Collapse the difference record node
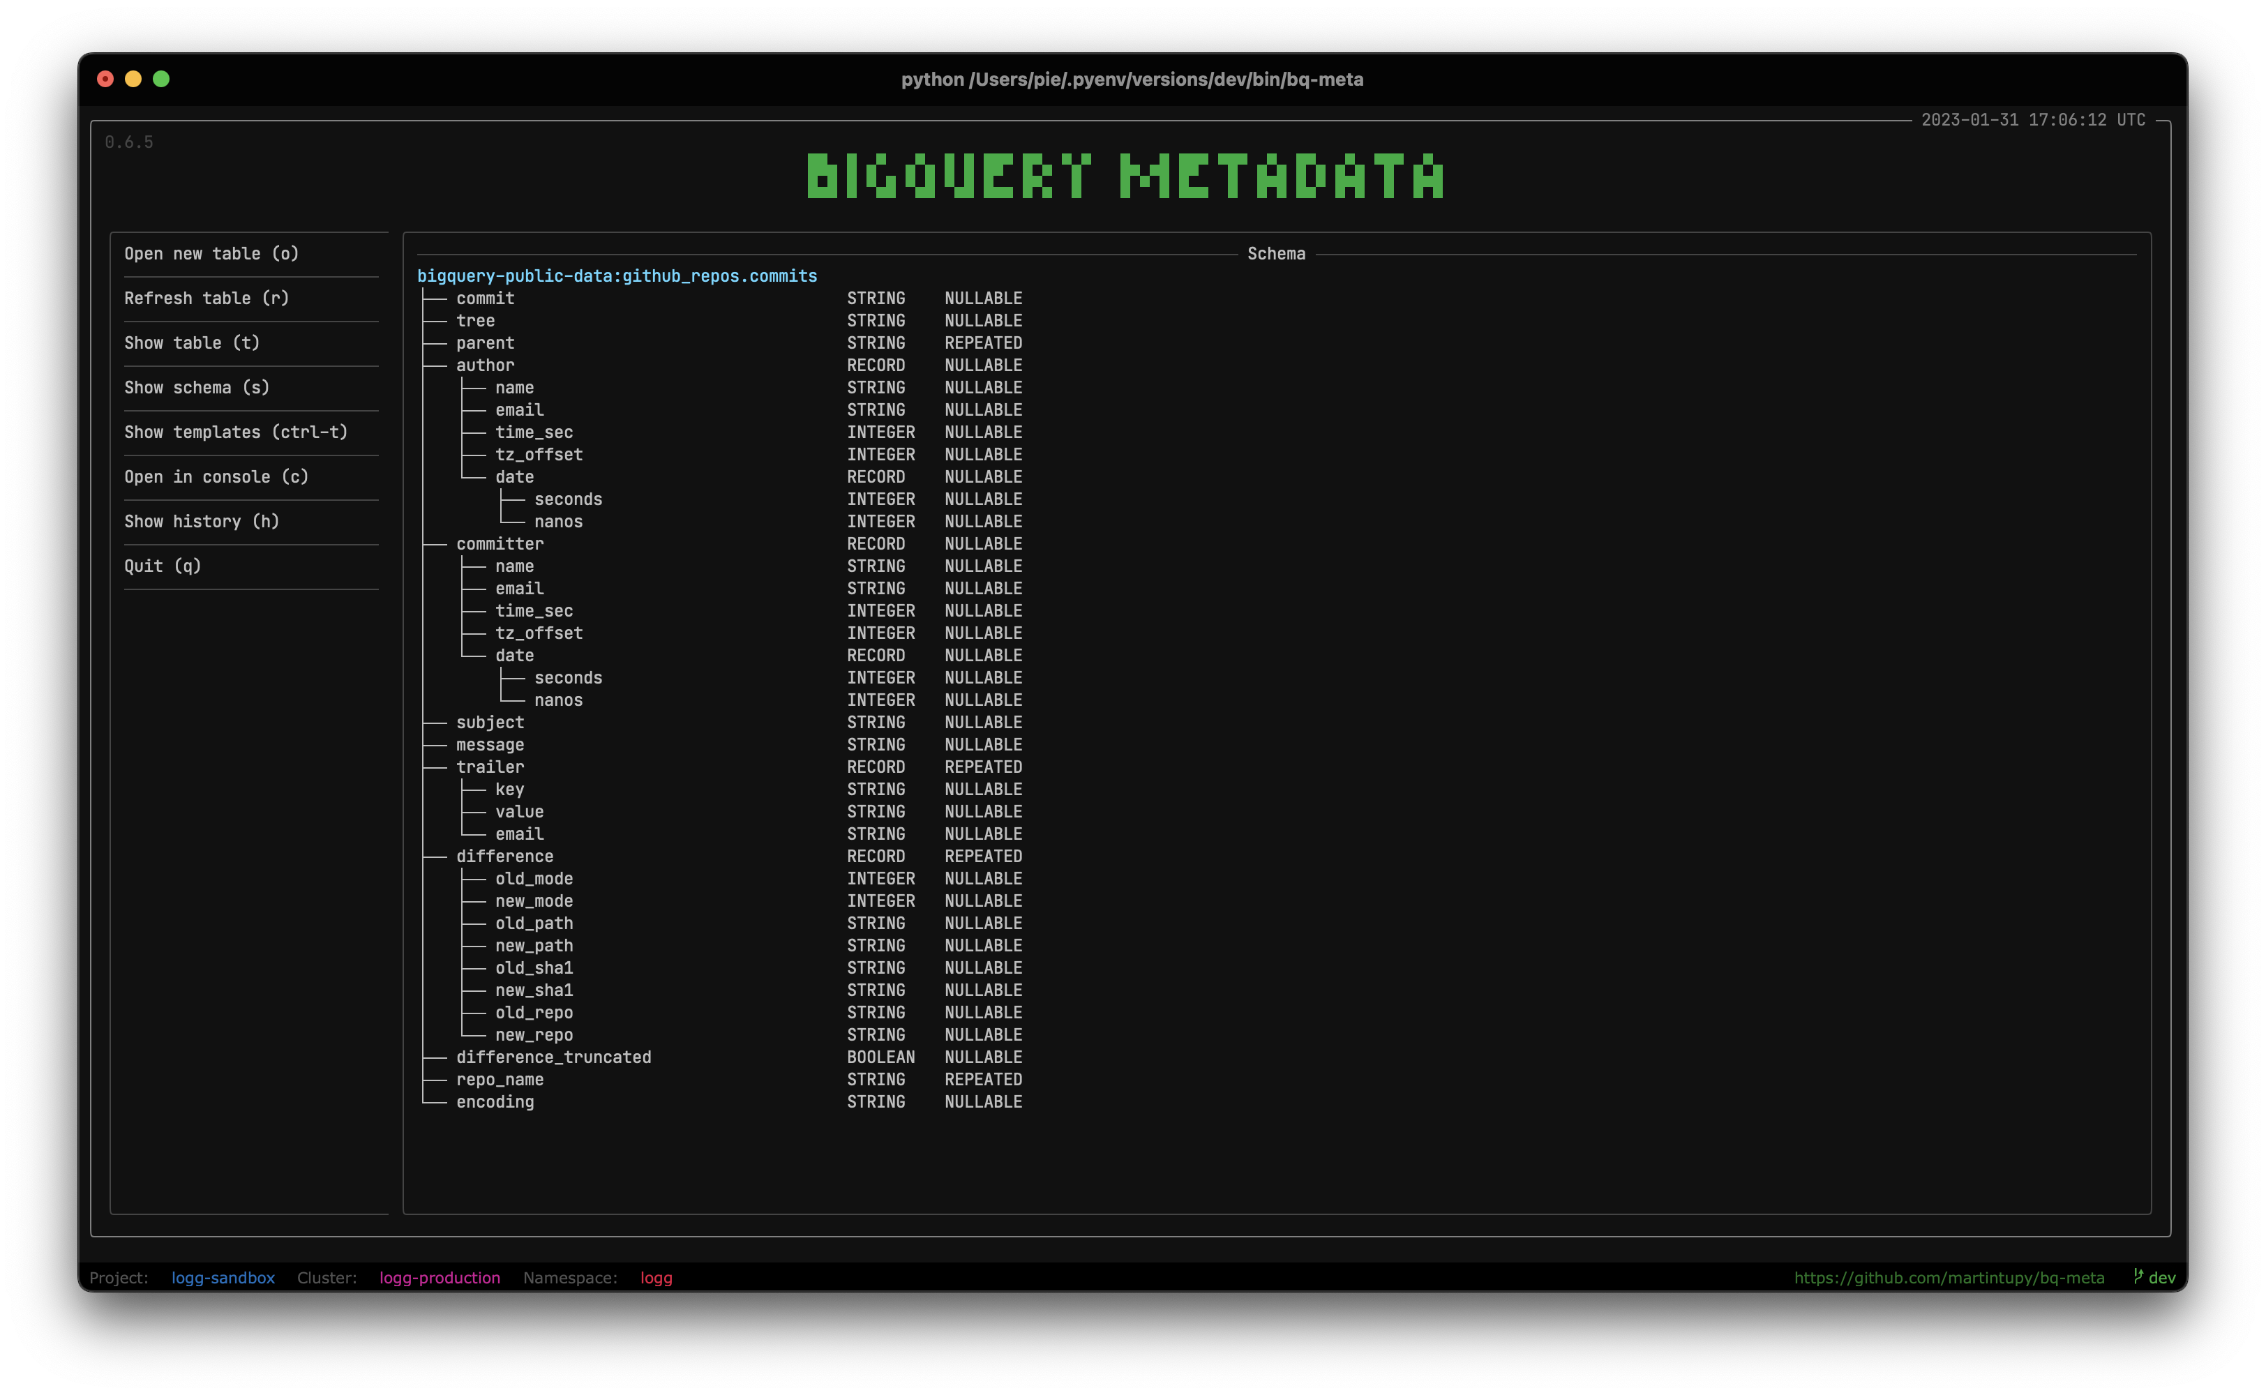Viewport: 2266px width, 1395px height. tap(504, 857)
